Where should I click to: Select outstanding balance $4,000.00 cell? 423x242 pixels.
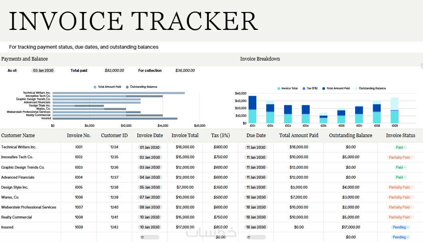tap(351, 187)
